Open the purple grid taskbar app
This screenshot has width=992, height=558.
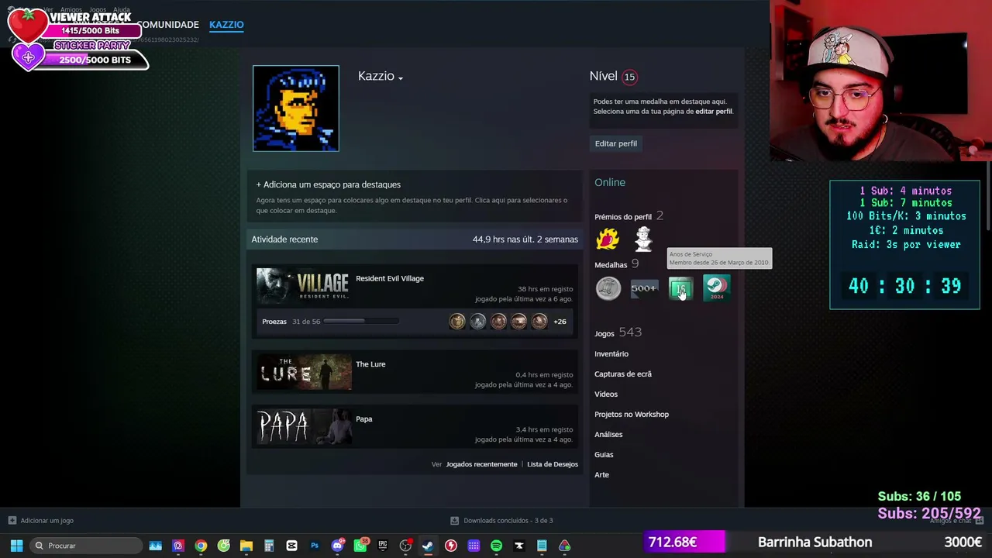[474, 546]
